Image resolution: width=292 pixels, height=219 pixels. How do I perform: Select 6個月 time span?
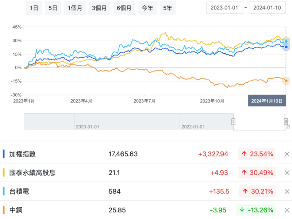[124, 8]
